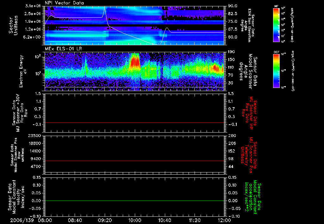
Task: Click the "23500" scanner position tick
Action: (x=35, y=136)
